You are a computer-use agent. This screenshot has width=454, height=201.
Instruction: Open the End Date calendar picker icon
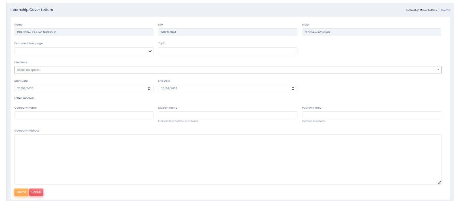pyautogui.click(x=293, y=88)
